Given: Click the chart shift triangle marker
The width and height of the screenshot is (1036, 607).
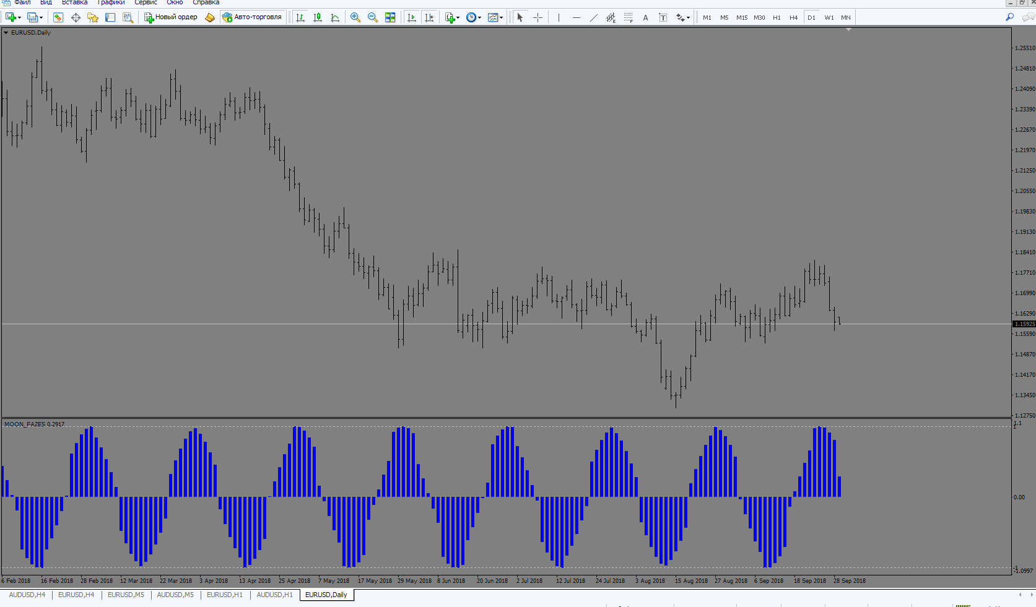Looking at the screenshot, I should pos(848,29).
